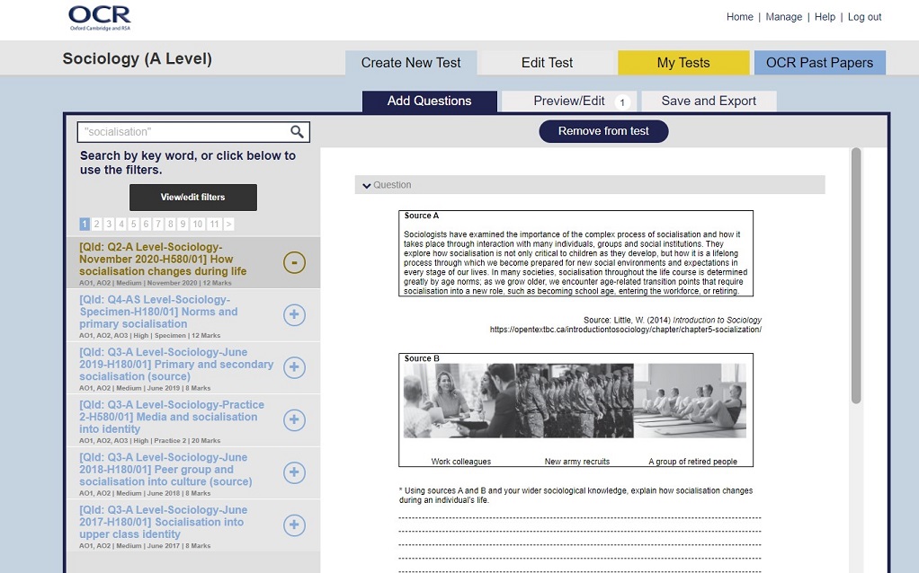Remove How socialisation changes during life question (minus icon)
Screen dimensions: 919x573
pyautogui.click(x=294, y=262)
